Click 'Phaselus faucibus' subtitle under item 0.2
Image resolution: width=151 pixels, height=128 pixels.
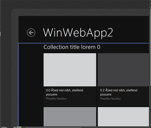click(x=110, y=99)
